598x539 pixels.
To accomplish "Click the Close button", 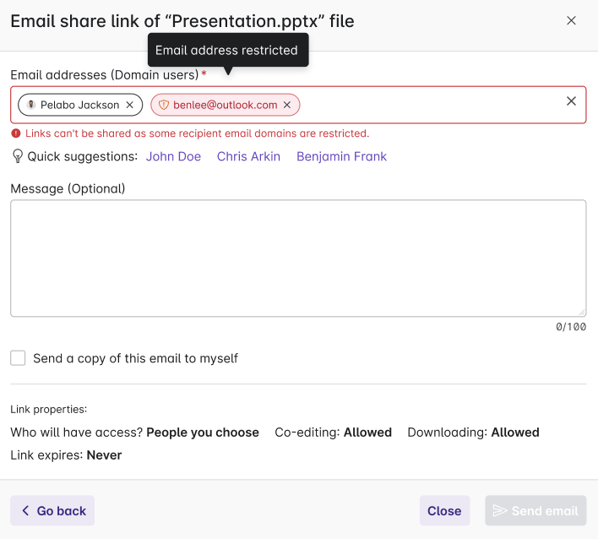I will pyautogui.click(x=444, y=510).
